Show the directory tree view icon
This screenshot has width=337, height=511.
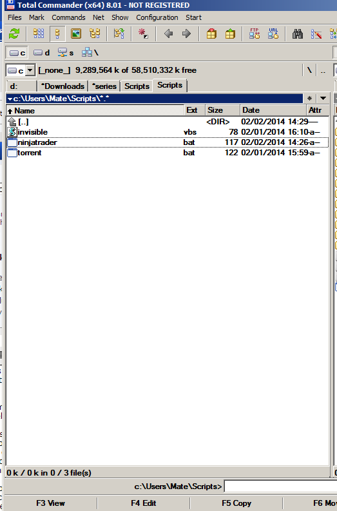(95, 34)
